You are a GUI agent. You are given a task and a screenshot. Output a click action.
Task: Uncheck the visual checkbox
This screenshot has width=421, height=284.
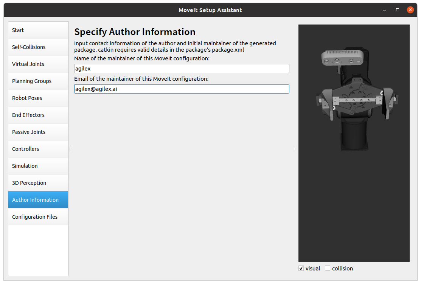301,269
